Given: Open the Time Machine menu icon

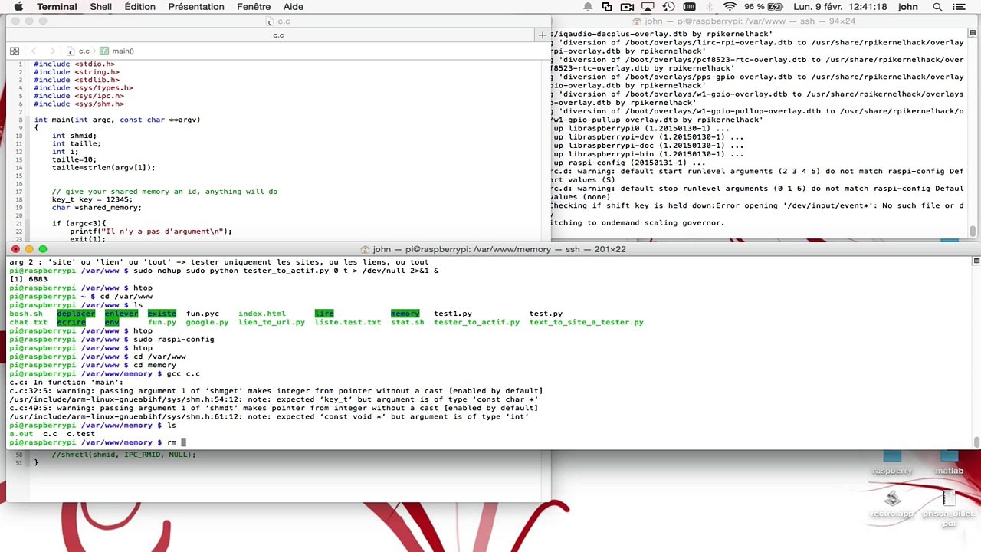Looking at the screenshot, I should click(x=668, y=7).
